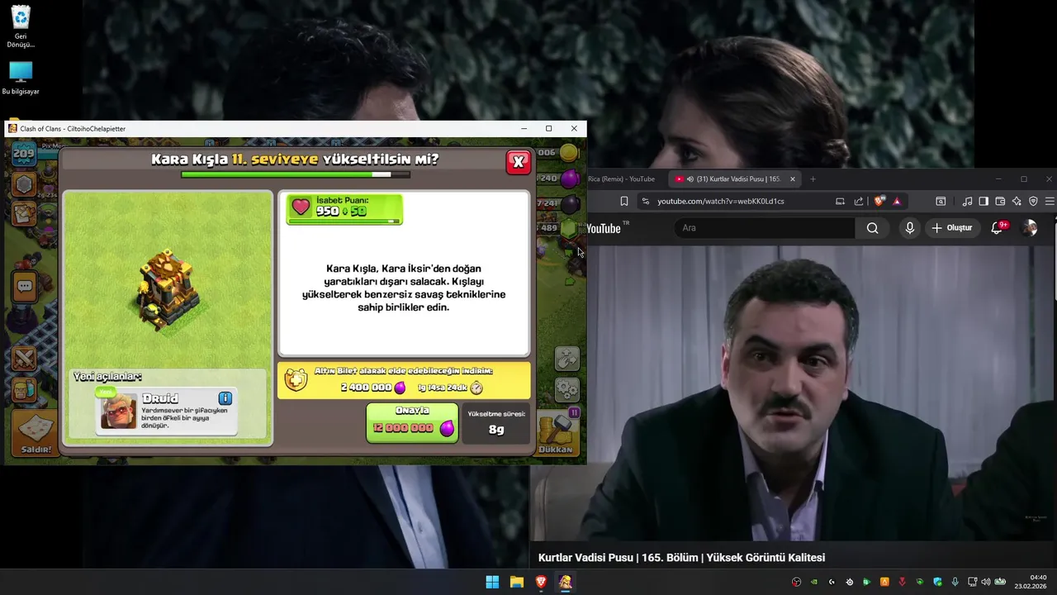Click the bookmark icon in Brave toolbar
Image resolution: width=1057 pixels, height=595 pixels.
(x=623, y=201)
